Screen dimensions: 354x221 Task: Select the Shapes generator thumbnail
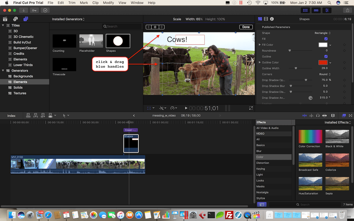point(118,41)
